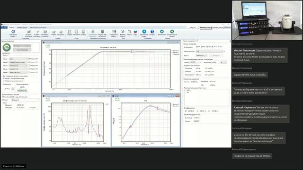Click the small gray square next to temperature reading
Viewport: 303px width, 170px height.
coord(13,89)
